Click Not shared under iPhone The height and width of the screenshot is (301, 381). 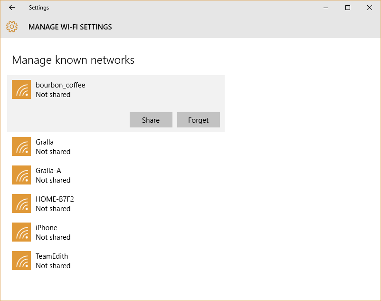click(x=53, y=237)
